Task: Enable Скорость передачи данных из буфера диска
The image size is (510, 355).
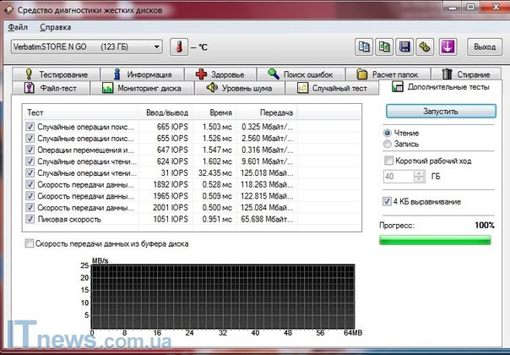Action: tap(30, 243)
